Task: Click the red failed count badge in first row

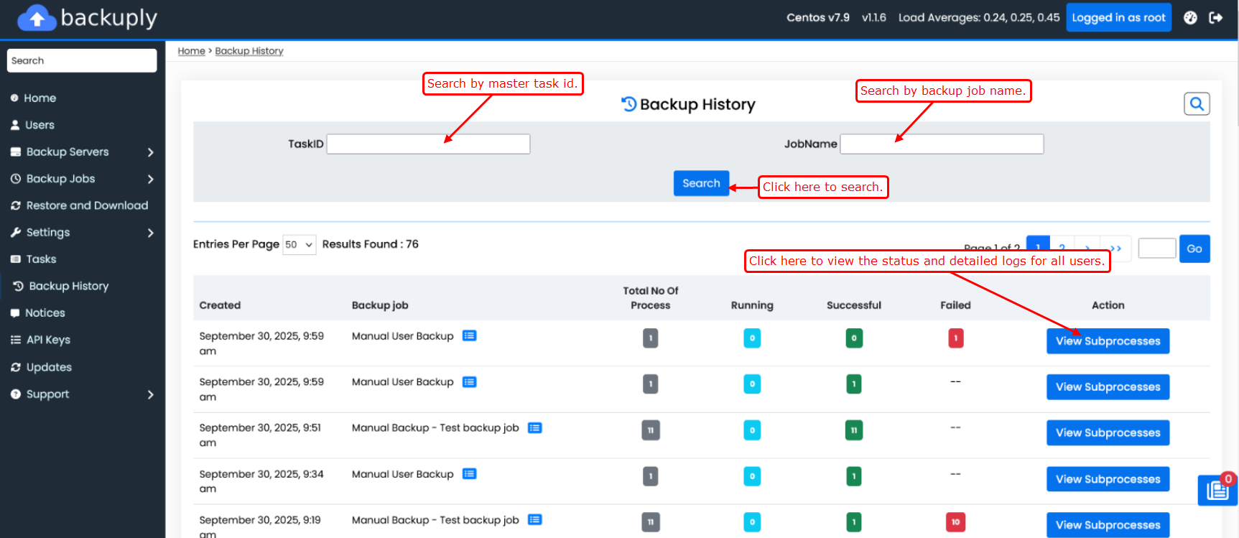Action: [955, 338]
